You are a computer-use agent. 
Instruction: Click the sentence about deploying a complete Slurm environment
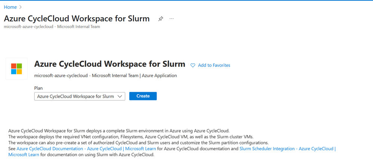pos(119,131)
